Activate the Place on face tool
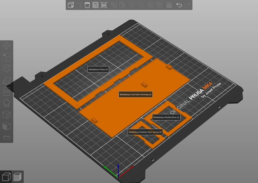 (x=7, y=80)
